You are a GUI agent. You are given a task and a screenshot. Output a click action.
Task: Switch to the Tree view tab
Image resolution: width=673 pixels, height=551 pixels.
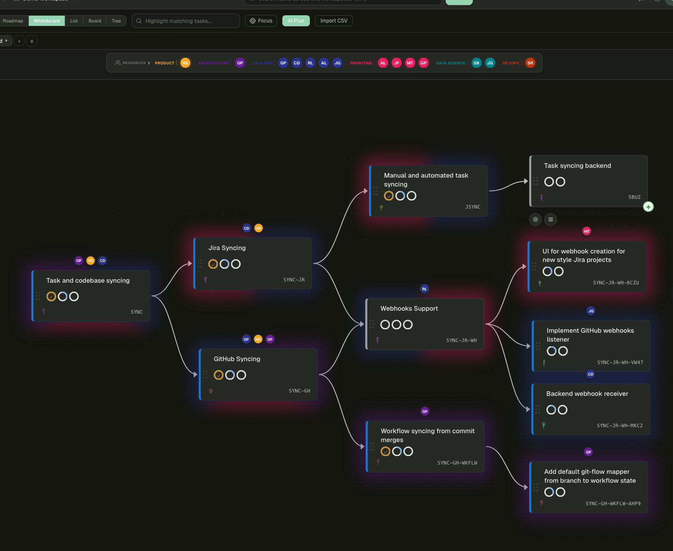click(x=116, y=21)
